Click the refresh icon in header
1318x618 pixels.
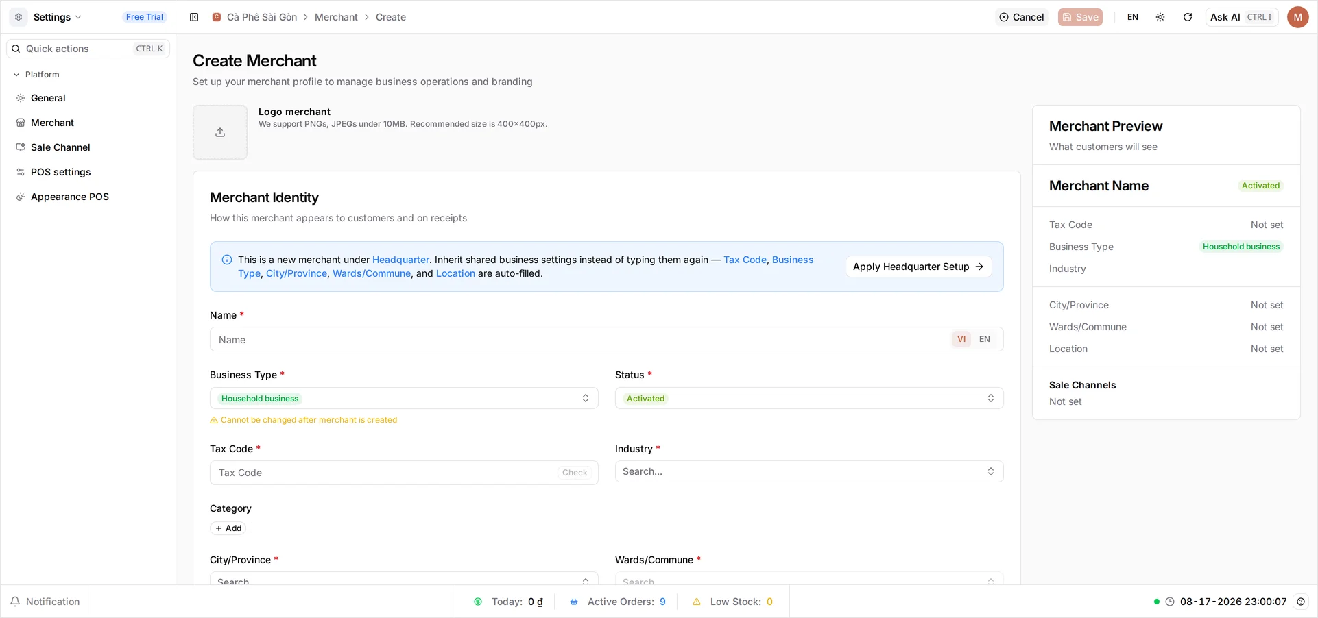tap(1188, 17)
